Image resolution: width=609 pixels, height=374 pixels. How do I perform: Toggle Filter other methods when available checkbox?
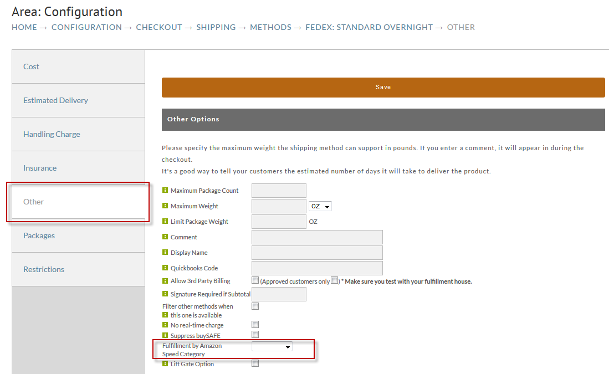(x=255, y=306)
